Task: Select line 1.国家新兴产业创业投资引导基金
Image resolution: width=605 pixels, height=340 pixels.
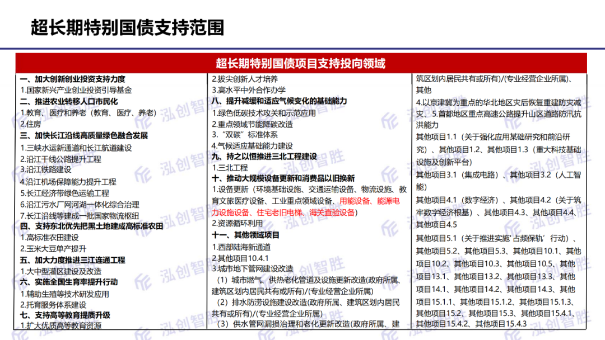Action: pos(76,90)
